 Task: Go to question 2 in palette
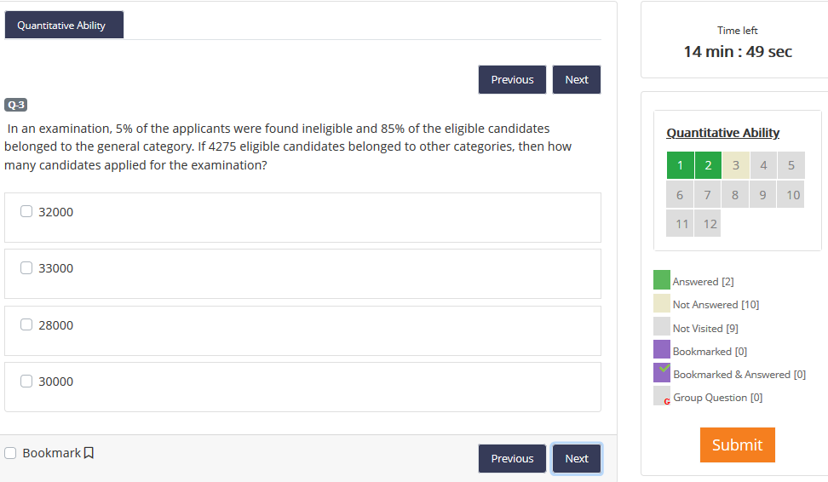click(708, 165)
